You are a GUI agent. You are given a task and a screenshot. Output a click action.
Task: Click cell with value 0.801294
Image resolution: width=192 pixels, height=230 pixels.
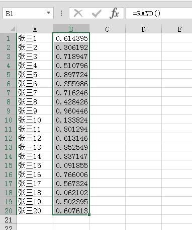point(71,129)
